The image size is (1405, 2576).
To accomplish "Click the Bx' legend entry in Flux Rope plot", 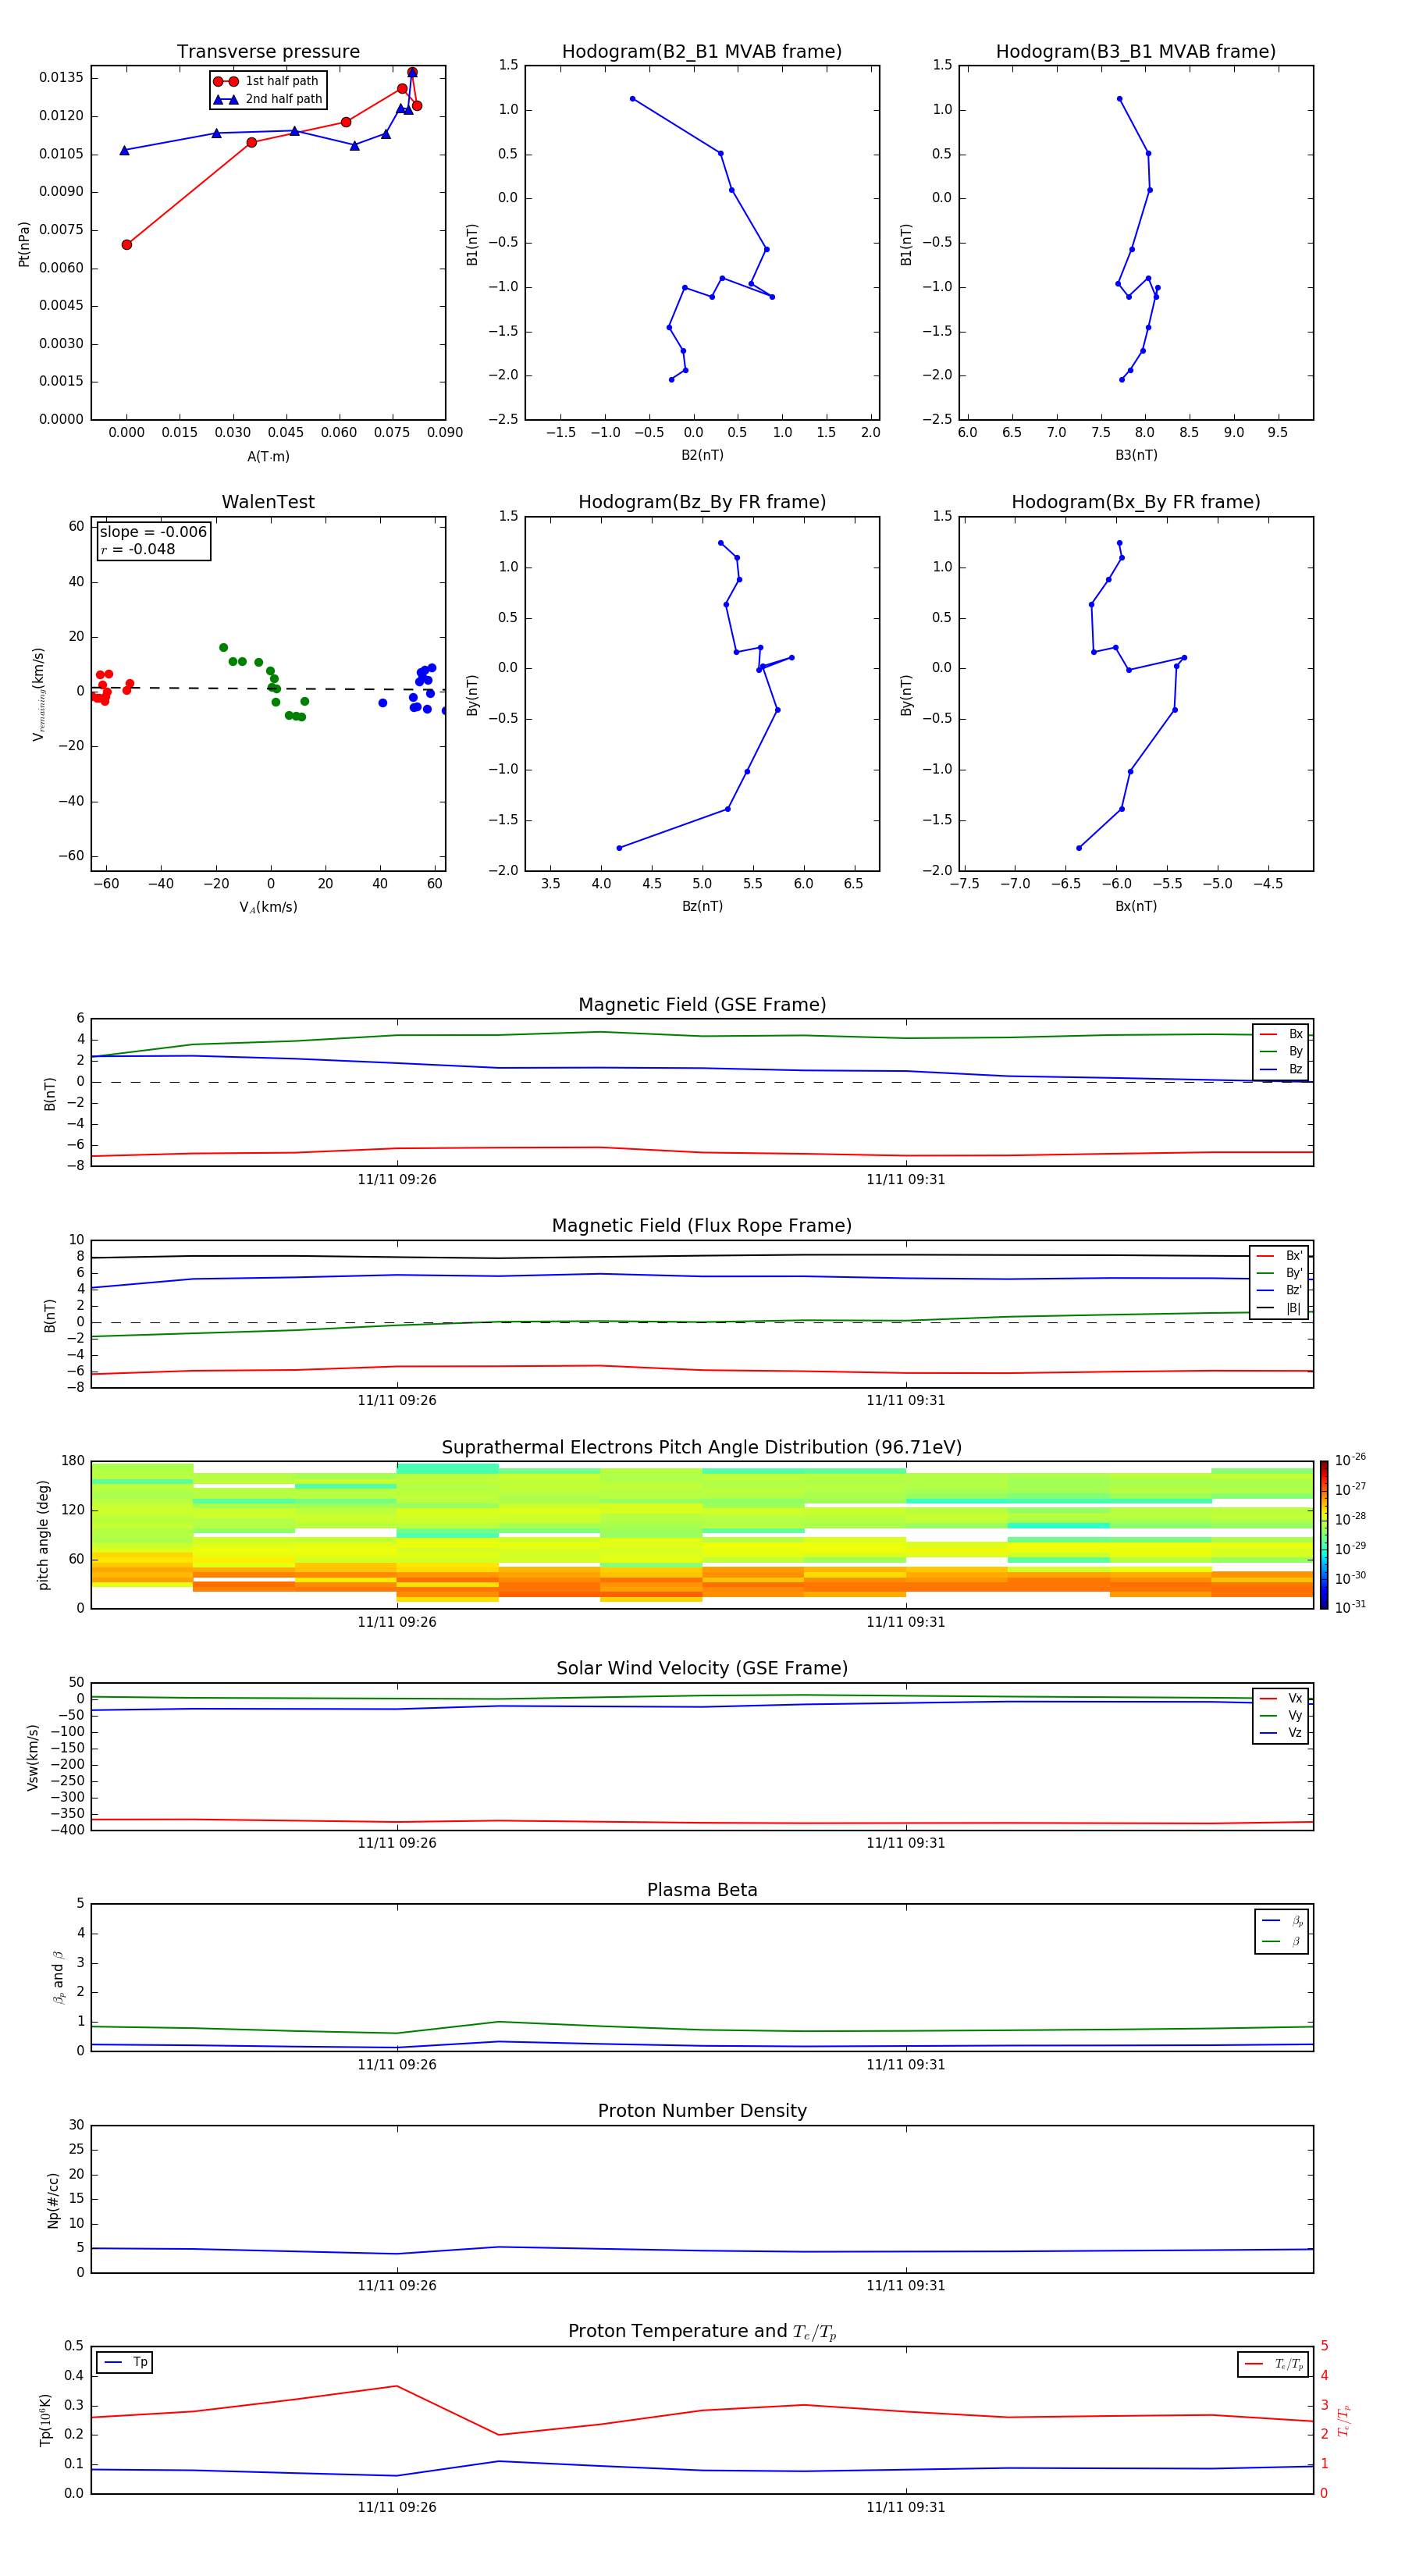I will click(x=1280, y=1256).
